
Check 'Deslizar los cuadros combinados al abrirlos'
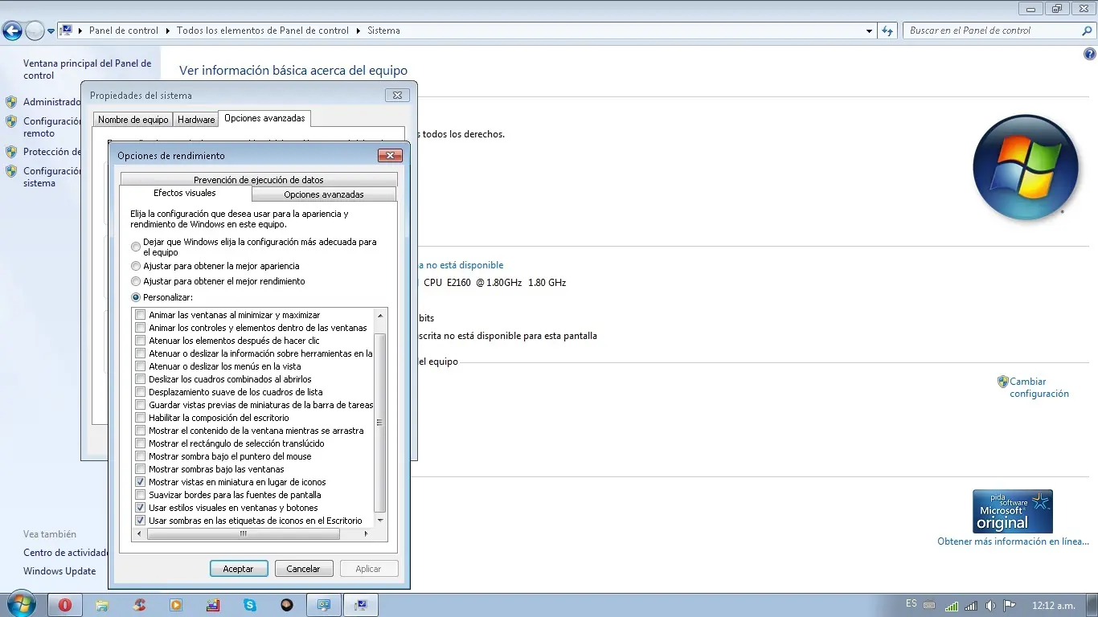141,379
